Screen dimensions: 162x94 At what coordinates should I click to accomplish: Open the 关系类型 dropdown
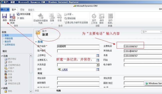tap(98, 65)
